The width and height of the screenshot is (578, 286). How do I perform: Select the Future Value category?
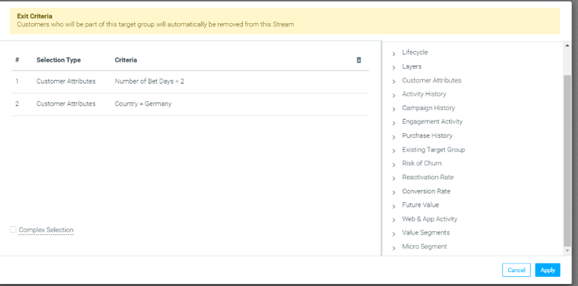420,205
